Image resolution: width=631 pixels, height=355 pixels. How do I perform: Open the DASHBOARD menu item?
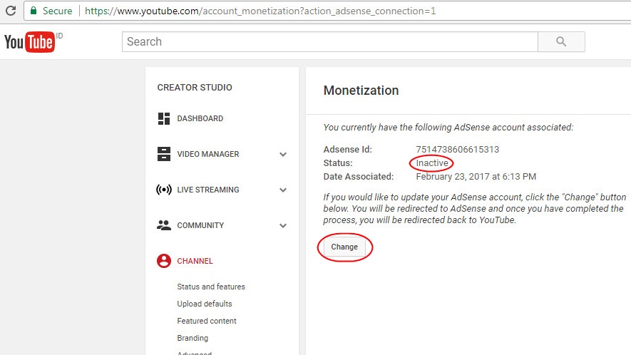(200, 118)
